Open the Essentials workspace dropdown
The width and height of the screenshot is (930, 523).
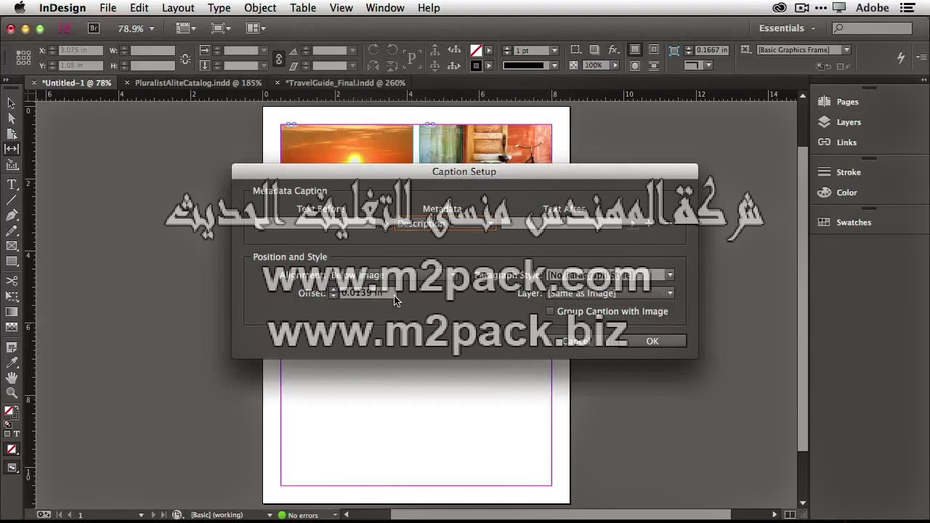[788, 28]
